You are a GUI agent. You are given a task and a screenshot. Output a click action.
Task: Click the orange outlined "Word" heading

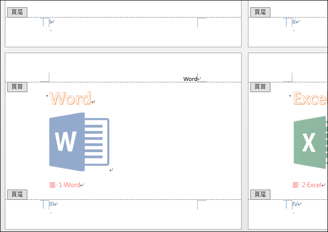tap(70, 98)
